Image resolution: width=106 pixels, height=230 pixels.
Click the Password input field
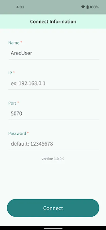[54, 144]
